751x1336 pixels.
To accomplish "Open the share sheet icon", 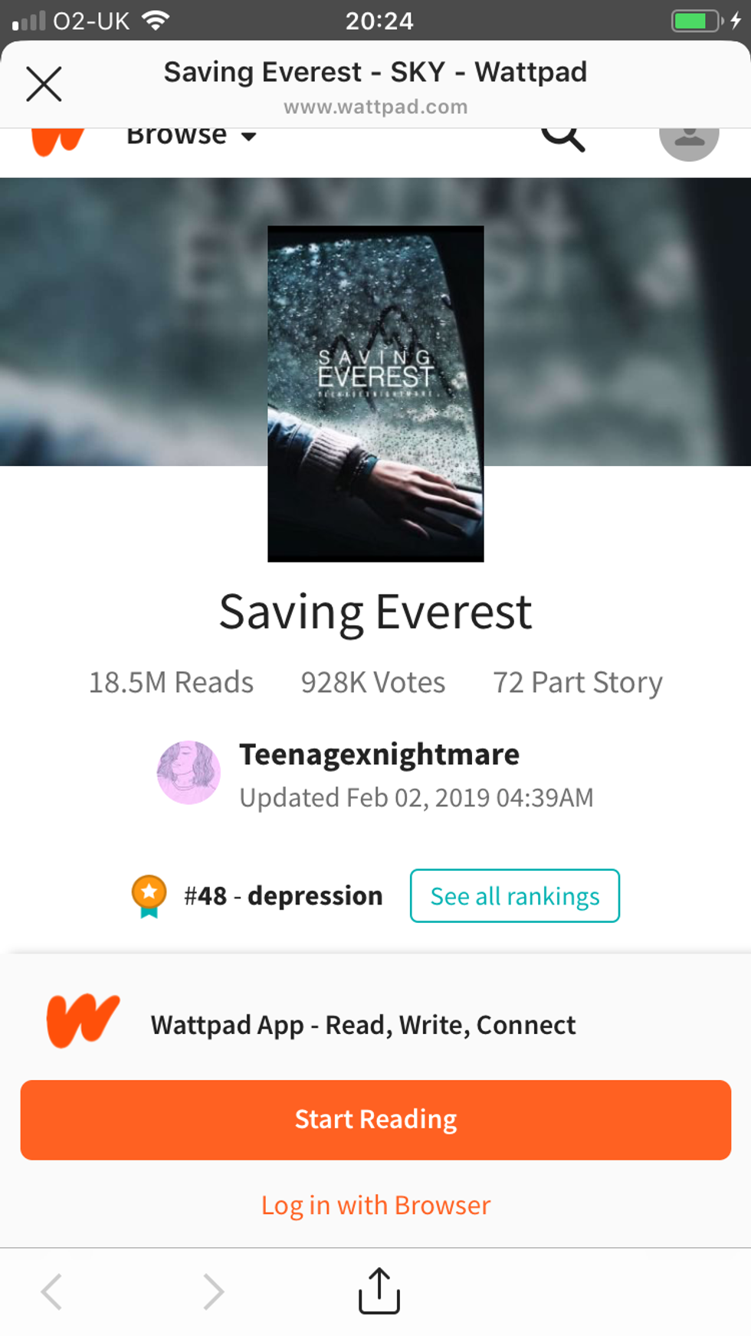I will (379, 1291).
